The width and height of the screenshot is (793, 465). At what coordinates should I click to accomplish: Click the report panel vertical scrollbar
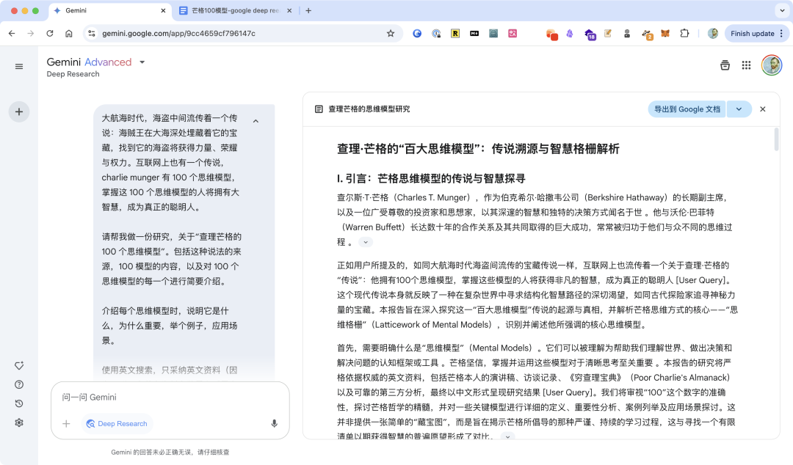(776, 139)
